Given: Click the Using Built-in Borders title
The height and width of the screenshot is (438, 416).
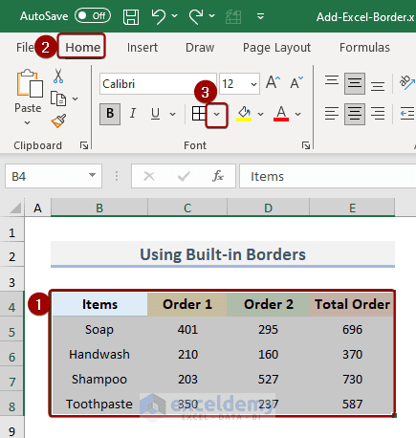Looking at the screenshot, I should [223, 254].
